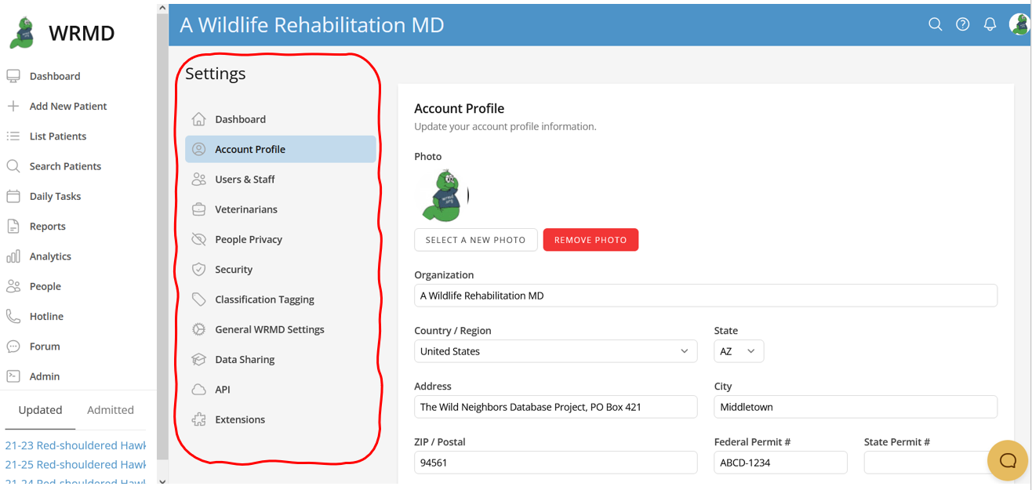This screenshot has width=1032, height=490.
Task: Click the WRMD logo mascot
Action: click(x=24, y=33)
